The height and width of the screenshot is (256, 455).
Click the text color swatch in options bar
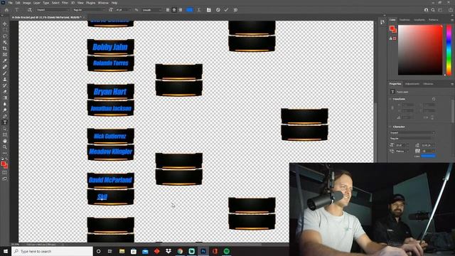[x=190, y=10]
